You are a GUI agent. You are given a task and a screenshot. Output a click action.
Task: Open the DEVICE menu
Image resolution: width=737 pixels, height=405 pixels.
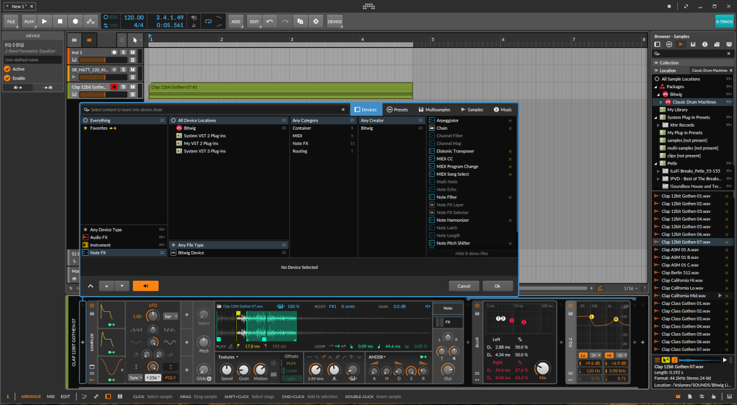pos(334,21)
